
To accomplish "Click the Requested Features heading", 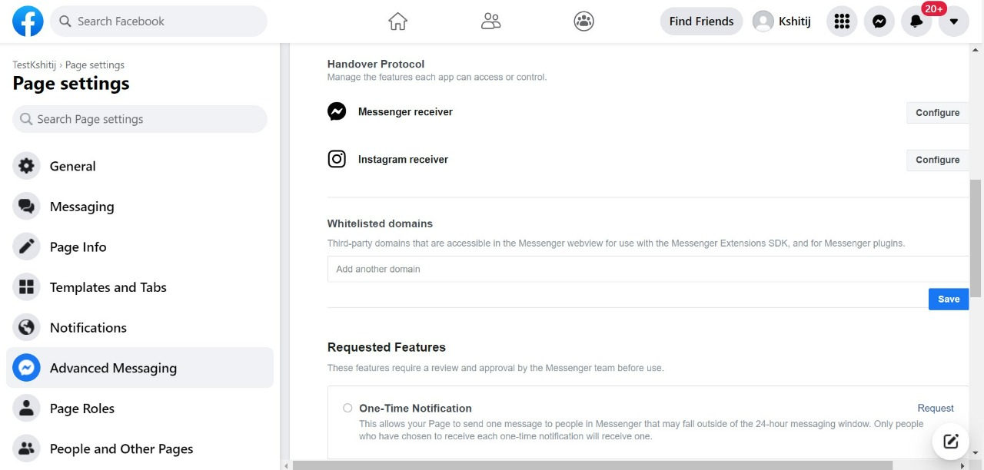I will point(387,347).
